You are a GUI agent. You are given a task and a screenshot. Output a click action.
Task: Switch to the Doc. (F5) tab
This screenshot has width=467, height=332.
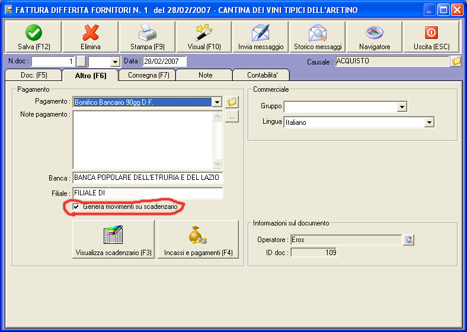coord(34,75)
